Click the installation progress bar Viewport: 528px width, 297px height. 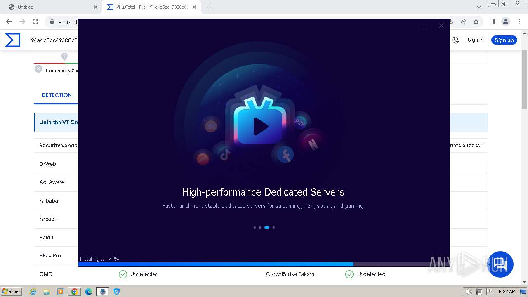click(x=264, y=264)
